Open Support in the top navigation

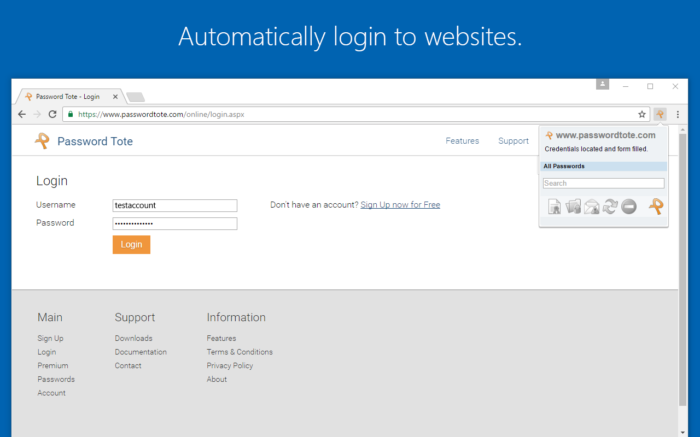(514, 141)
